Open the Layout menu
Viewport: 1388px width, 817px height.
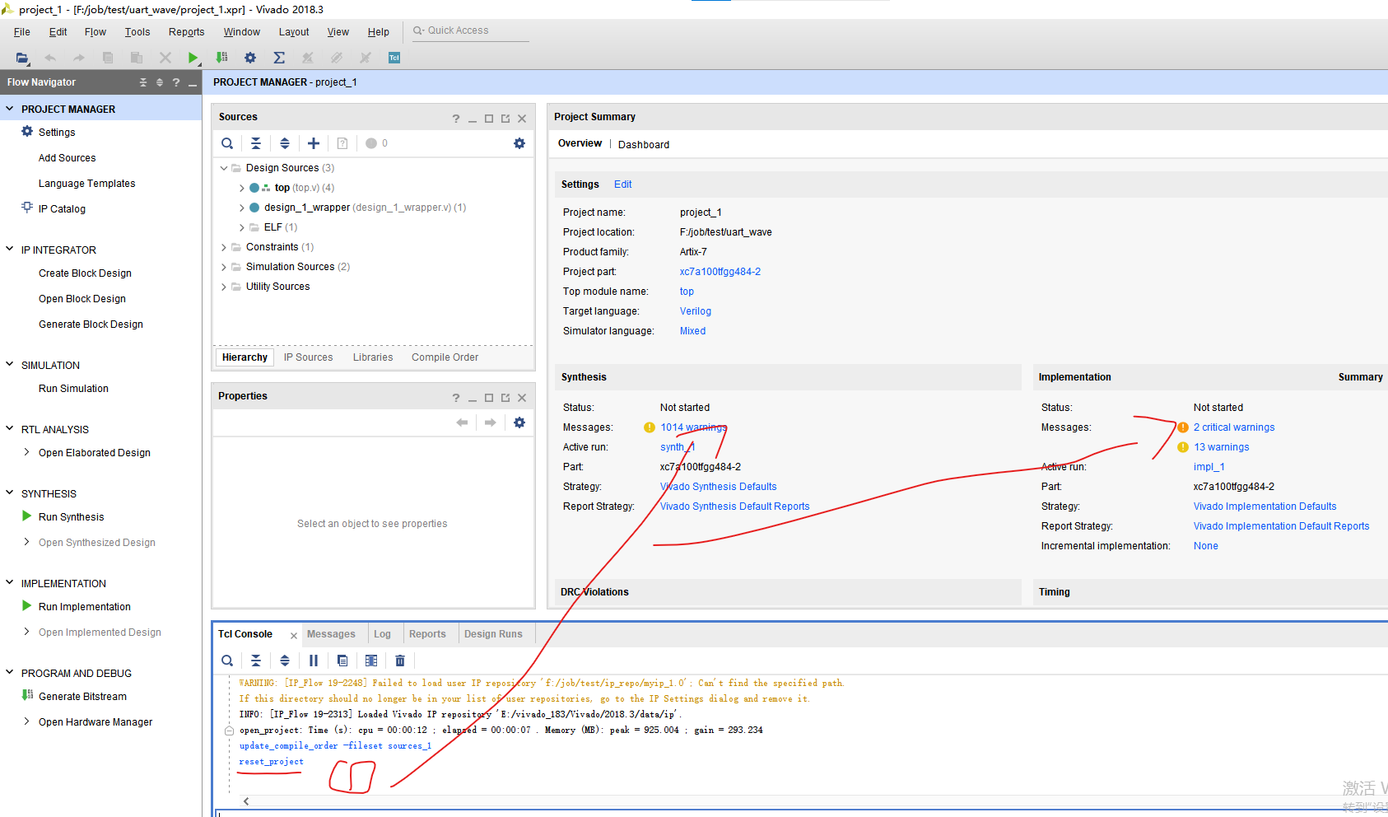pos(294,32)
